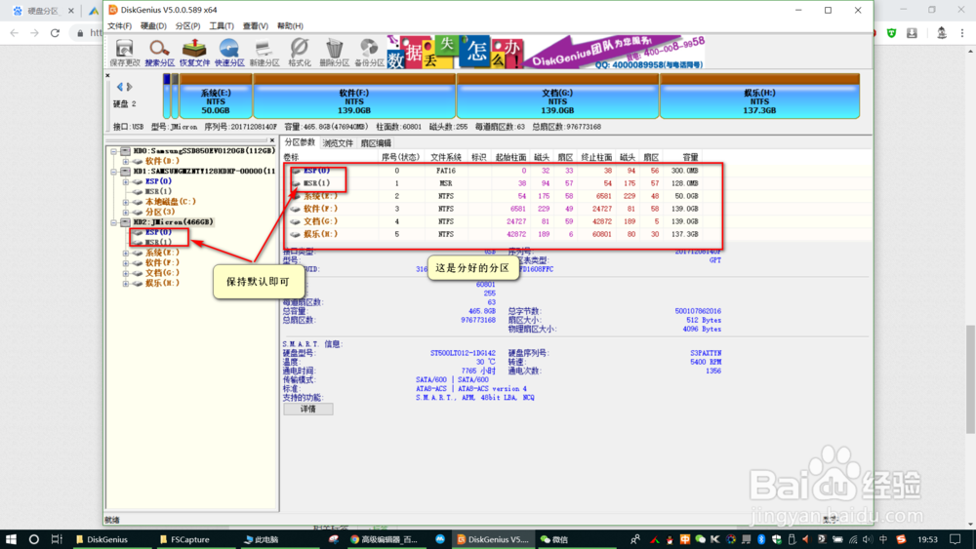Click the 19:53 taskbar clock
This screenshot has height=549, width=976.
point(927,539)
